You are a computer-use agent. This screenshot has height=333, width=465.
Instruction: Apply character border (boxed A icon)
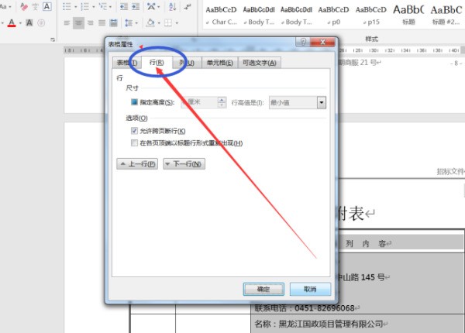[x=46, y=6]
